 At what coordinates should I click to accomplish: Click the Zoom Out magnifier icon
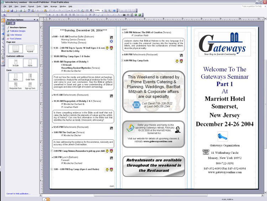tap(106, 11)
